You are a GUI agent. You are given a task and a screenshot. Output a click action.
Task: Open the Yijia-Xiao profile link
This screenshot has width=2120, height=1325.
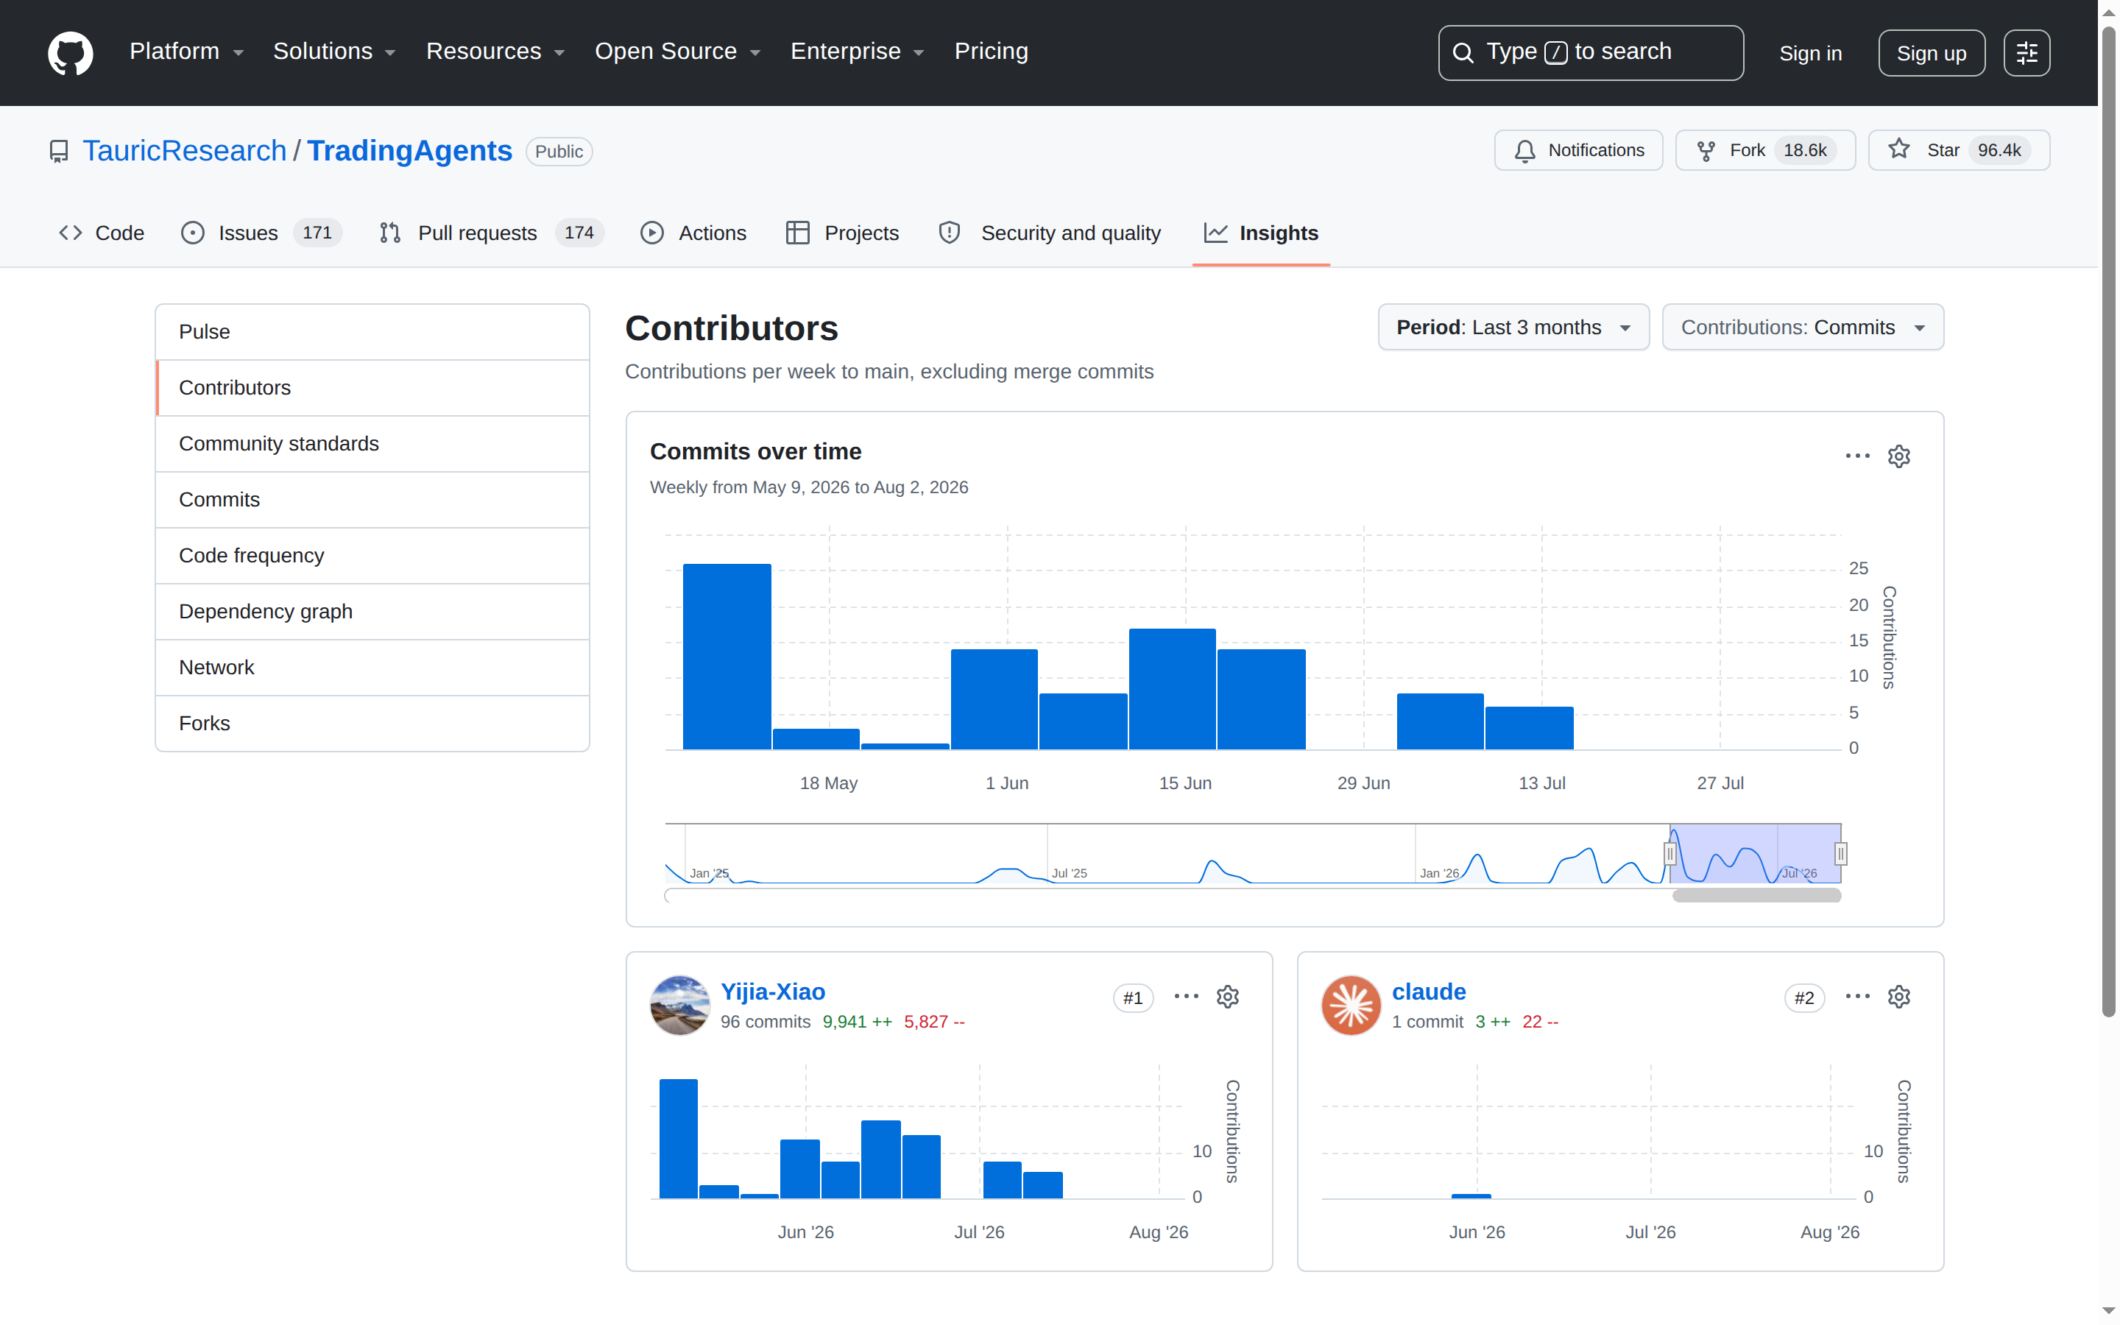click(x=773, y=991)
